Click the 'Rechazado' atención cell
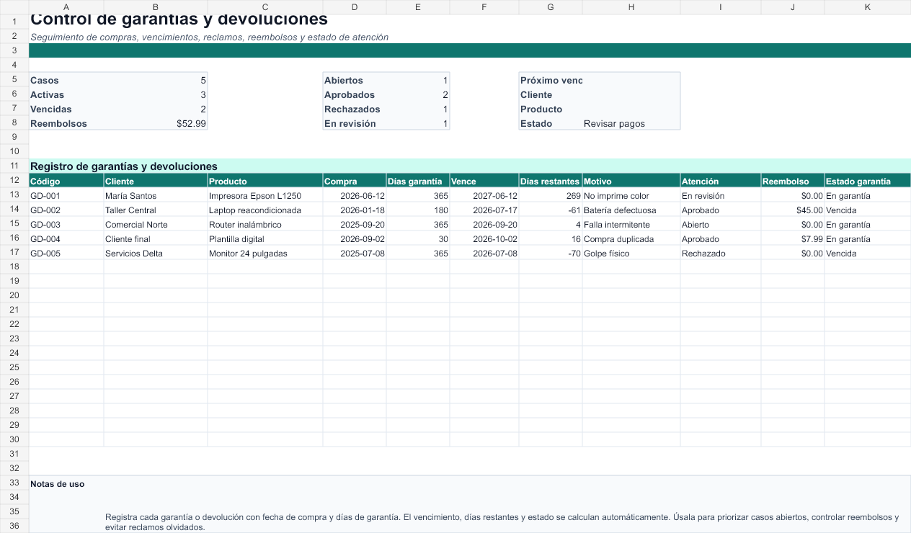The width and height of the screenshot is (911, 533). 721,253
